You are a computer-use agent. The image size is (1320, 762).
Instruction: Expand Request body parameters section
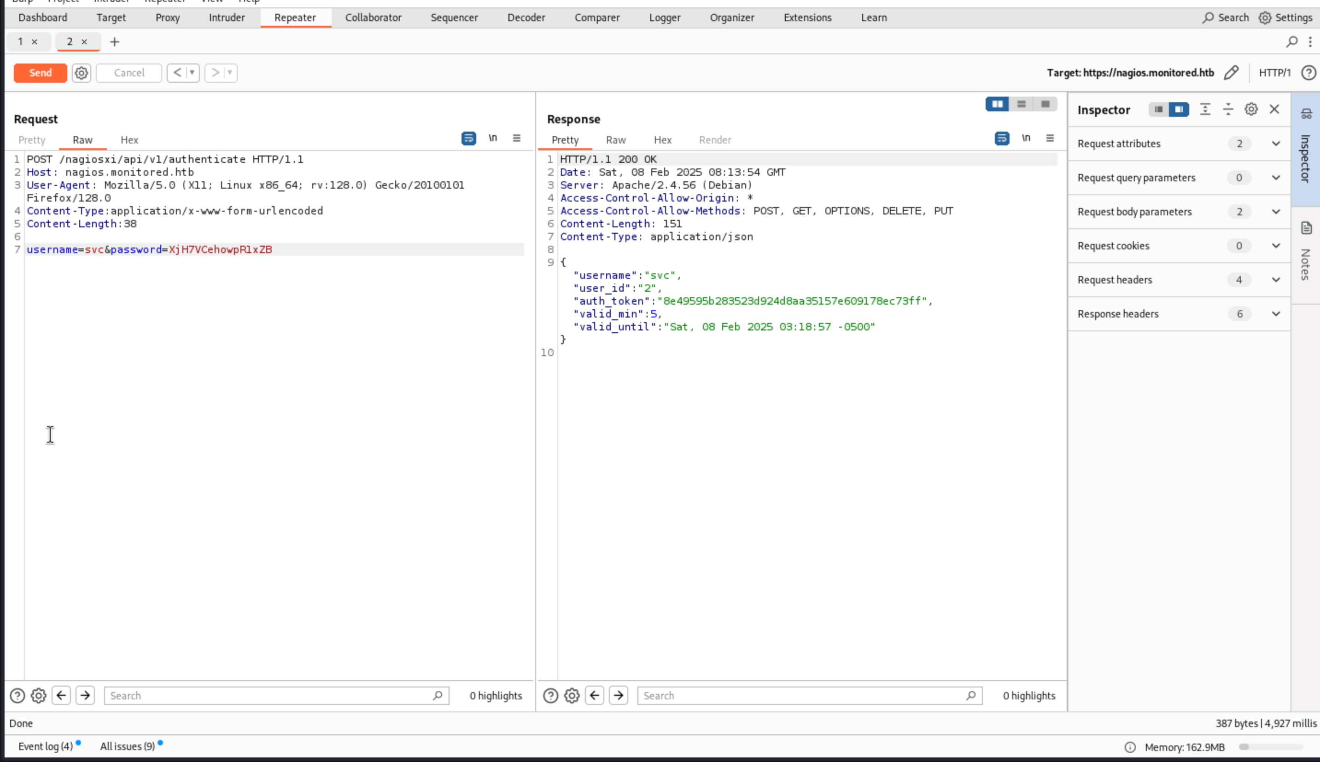(1275, 212)
